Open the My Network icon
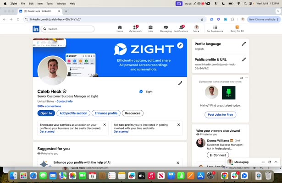The height and width of the screenshot is (183, 282). (x=135, y=29)
